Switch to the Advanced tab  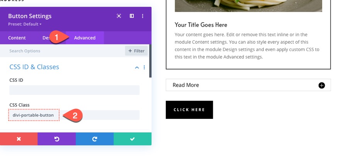point(85,38)
